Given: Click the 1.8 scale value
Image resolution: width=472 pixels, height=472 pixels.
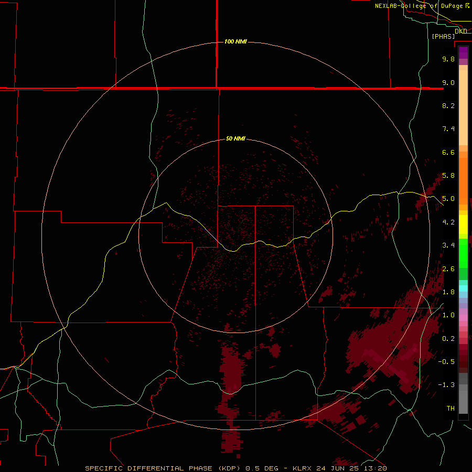Looking at the screenshot, I should (x=448, y=292).
